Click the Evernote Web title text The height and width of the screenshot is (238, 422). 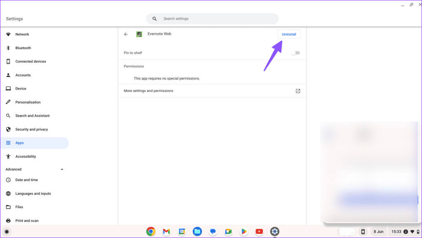[x=159, y=34]
